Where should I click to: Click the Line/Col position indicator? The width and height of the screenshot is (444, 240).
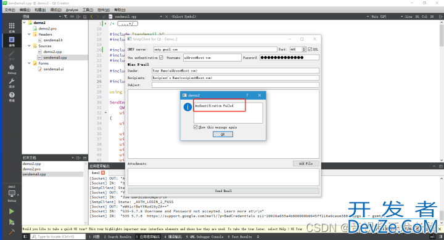(419, 17)
